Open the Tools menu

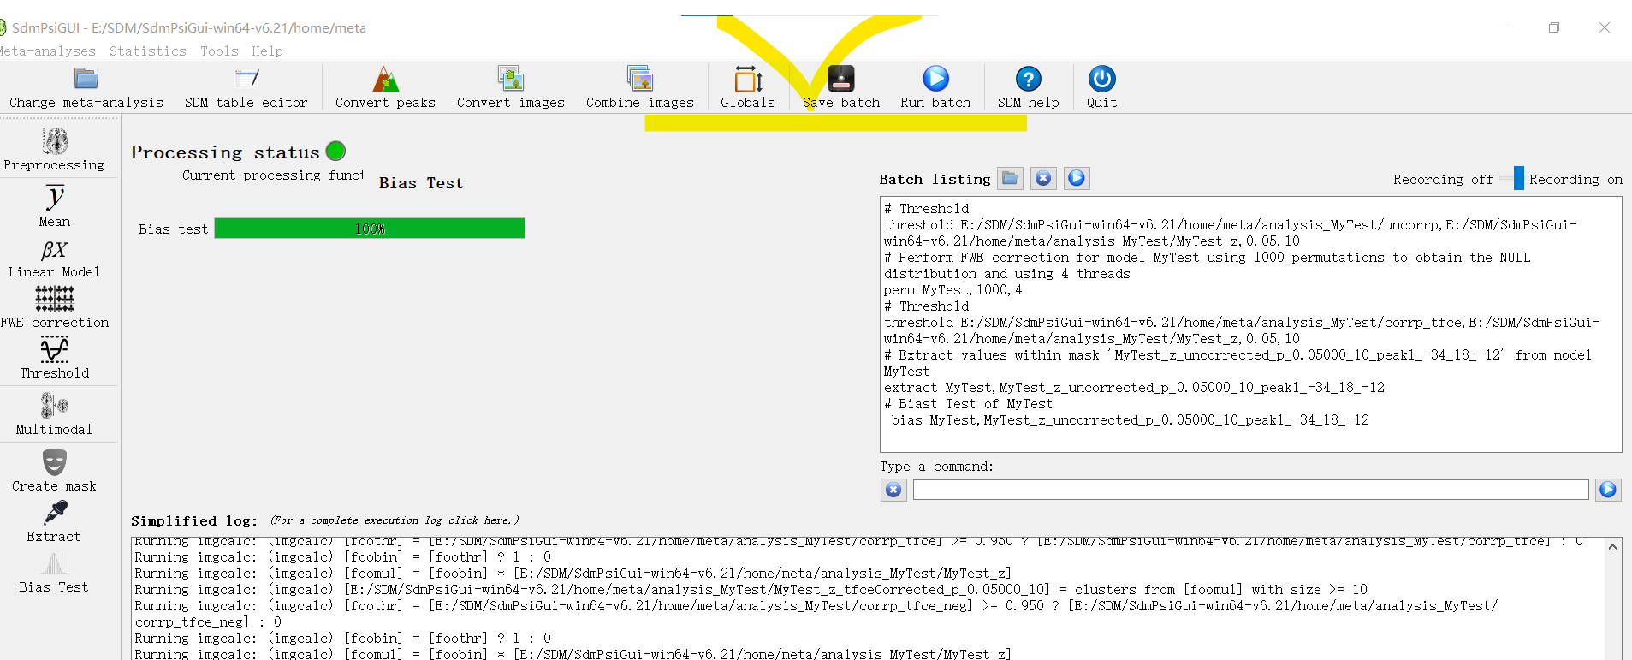(x=219, y=51)
